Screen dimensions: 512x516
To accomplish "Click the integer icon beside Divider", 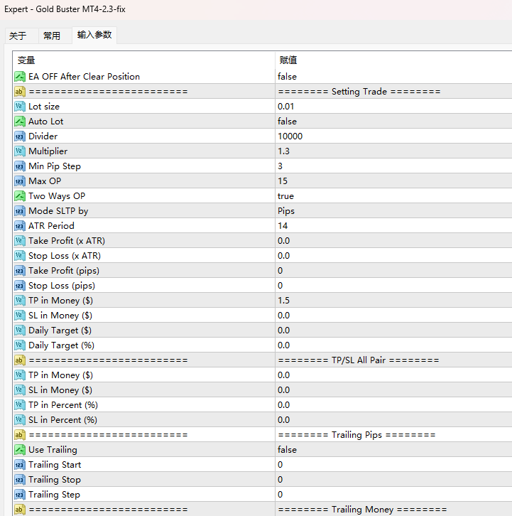I will (20, 136).
